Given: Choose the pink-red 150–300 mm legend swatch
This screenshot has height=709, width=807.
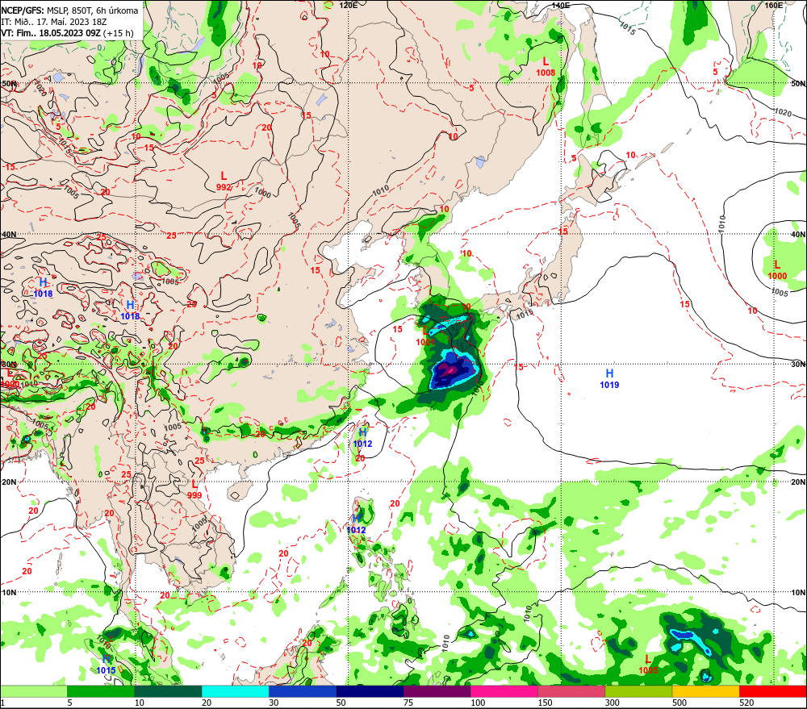Looking at the screenshot, I should tap(571, 691).
